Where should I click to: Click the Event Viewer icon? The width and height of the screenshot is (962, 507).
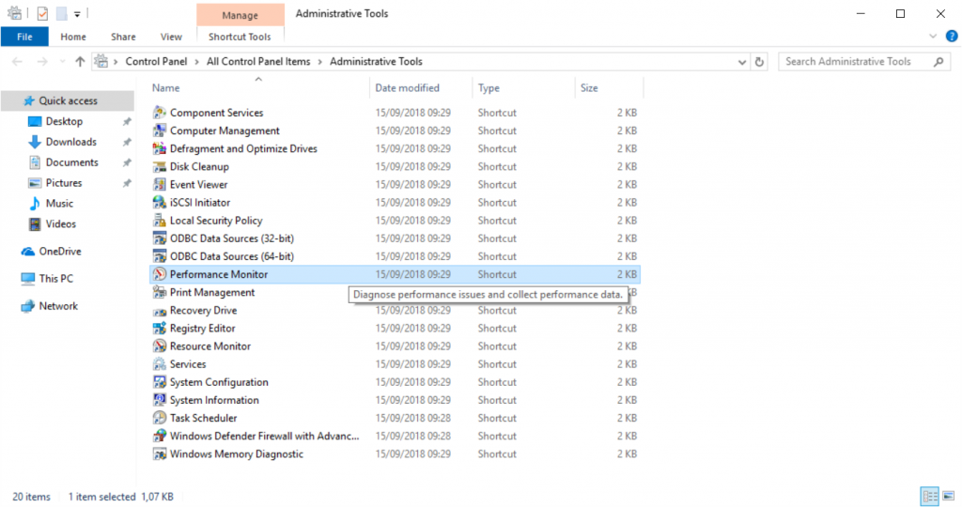[160, 184]
